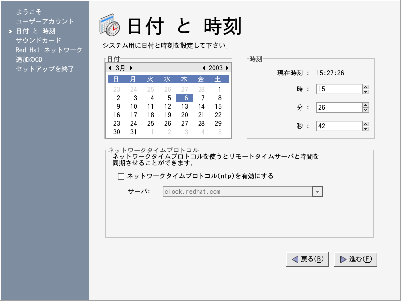Image resolution: width=401 pixels, height=301 pixels.
Task: Click the next year arrow beside 2003
Action: tap(227, 68)
